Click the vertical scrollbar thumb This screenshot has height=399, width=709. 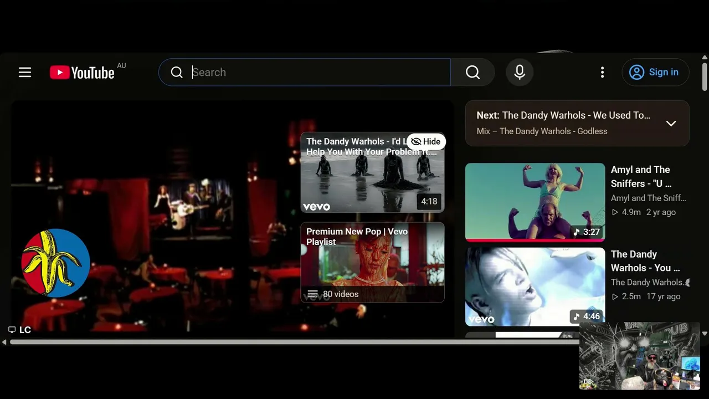[x=705, y=76]
